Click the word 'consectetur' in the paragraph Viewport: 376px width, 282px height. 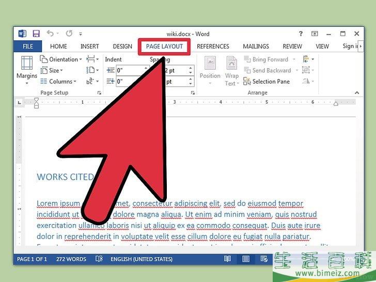[x=152, y=203]
